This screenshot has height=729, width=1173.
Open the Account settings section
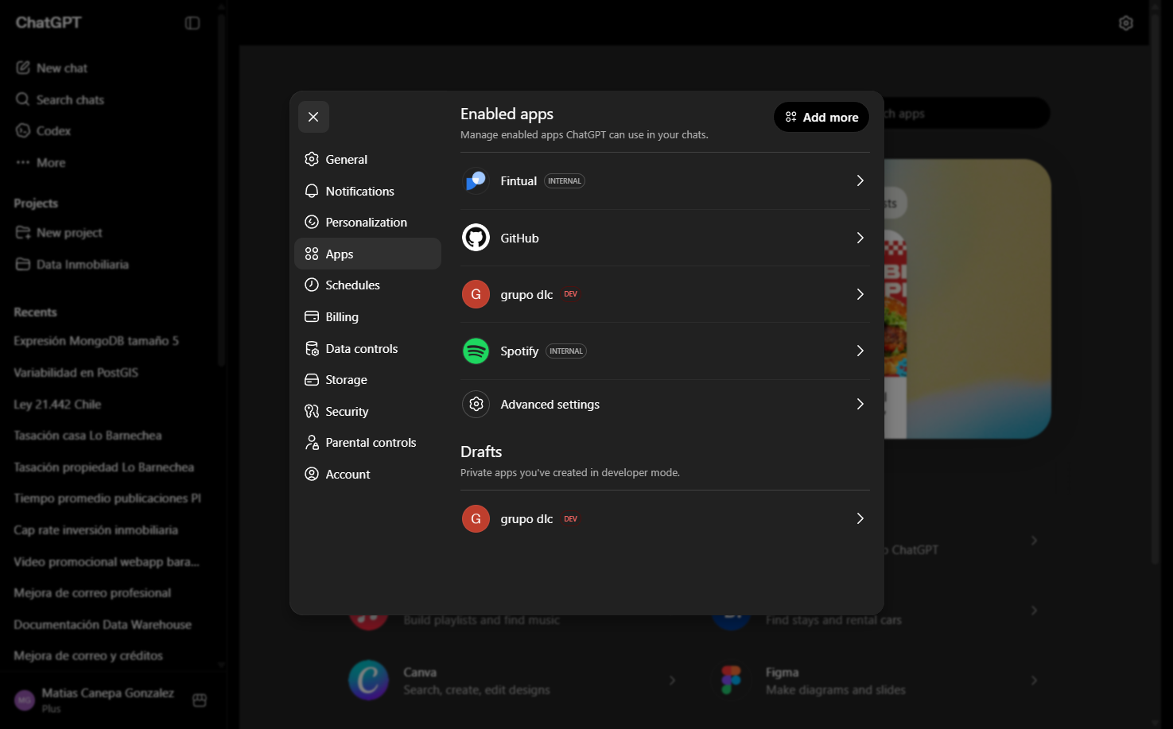coord(367,474)
